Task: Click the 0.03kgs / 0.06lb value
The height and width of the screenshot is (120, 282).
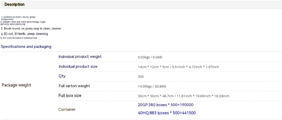Action: pyautogui.click(x=150, y=57)
